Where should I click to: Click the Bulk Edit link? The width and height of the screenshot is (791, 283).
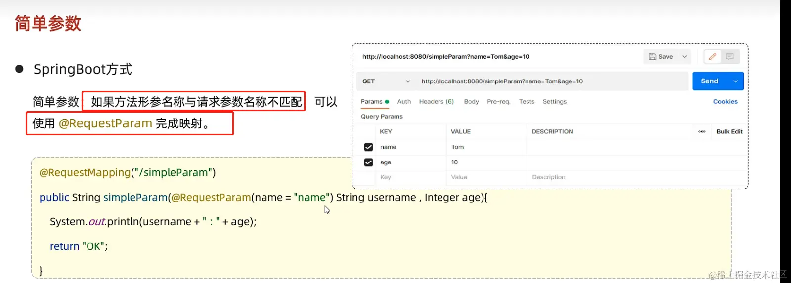click(x=729, y=132)
